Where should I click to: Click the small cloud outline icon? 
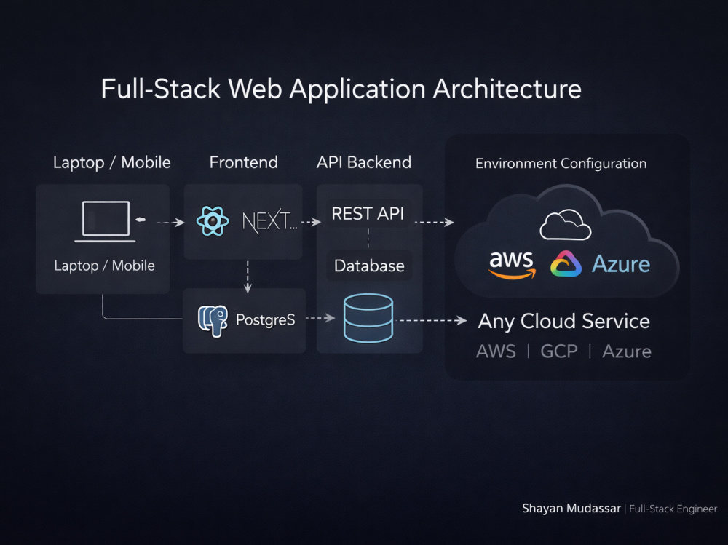click(565, 225)
